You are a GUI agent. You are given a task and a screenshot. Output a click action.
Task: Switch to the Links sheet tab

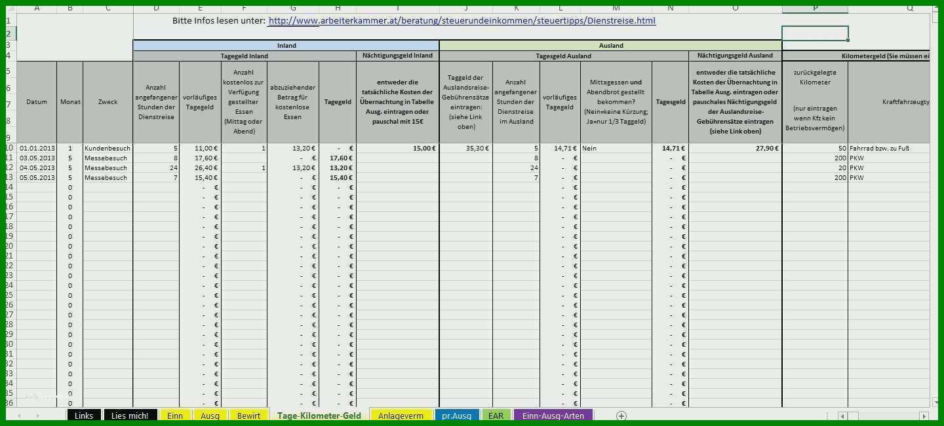(84, 416)
